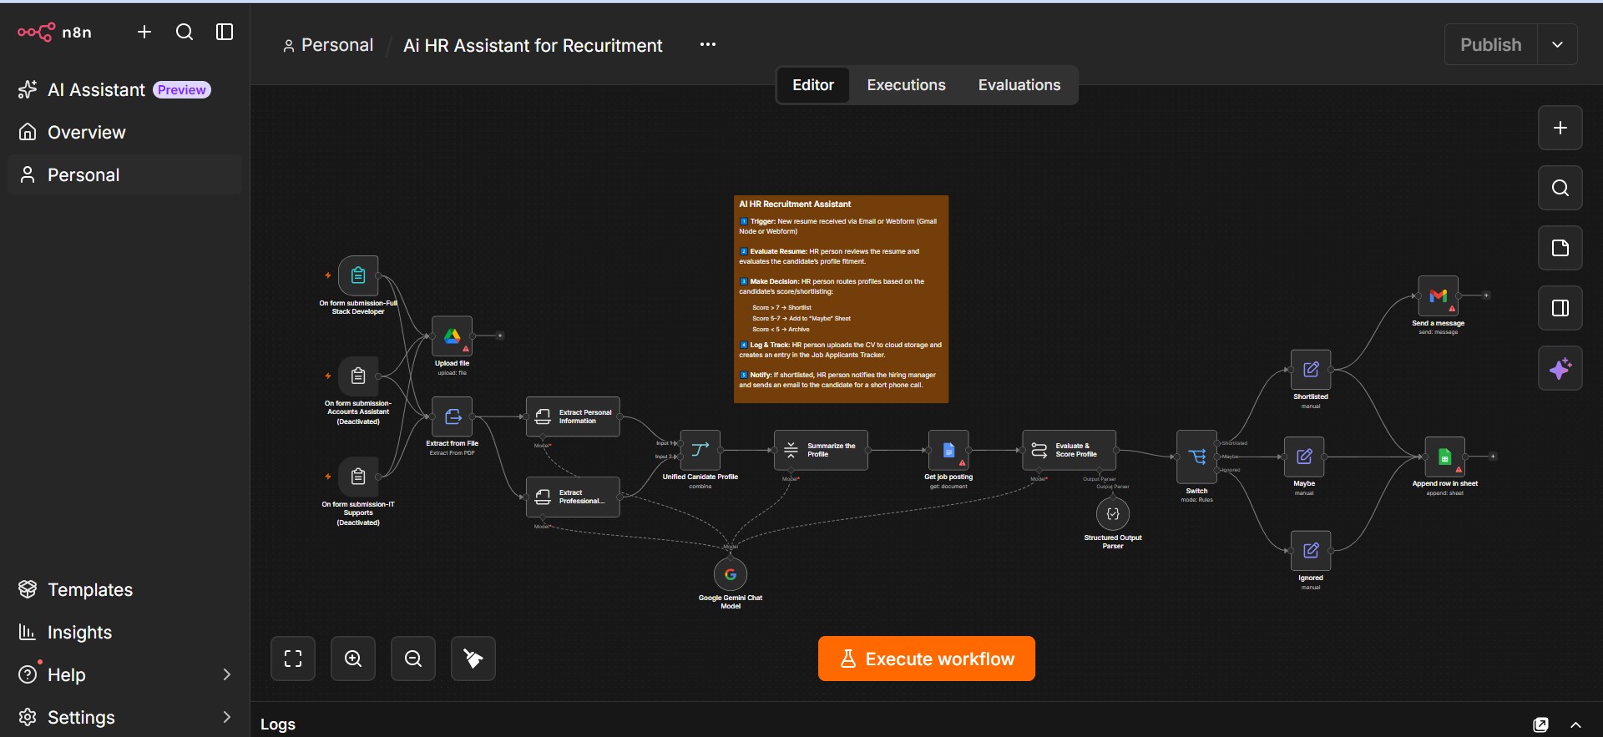
Task: Select the Structured Output Parser node
Action: pyautogui.click(x=1113, y=514)
